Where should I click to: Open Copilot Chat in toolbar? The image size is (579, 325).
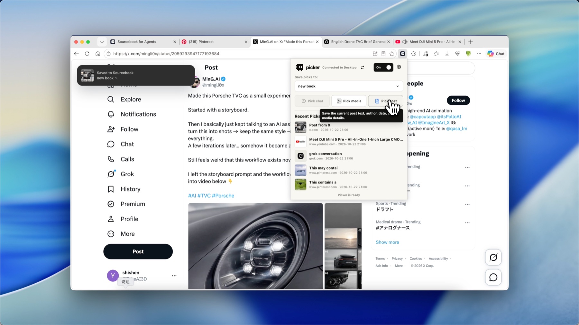[x=496, y=54]
